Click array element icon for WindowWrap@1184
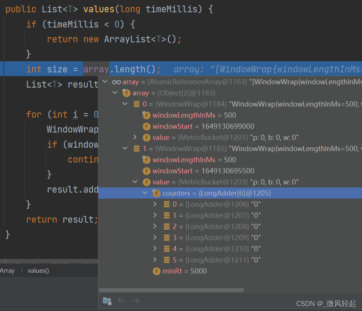 point(137,104)
